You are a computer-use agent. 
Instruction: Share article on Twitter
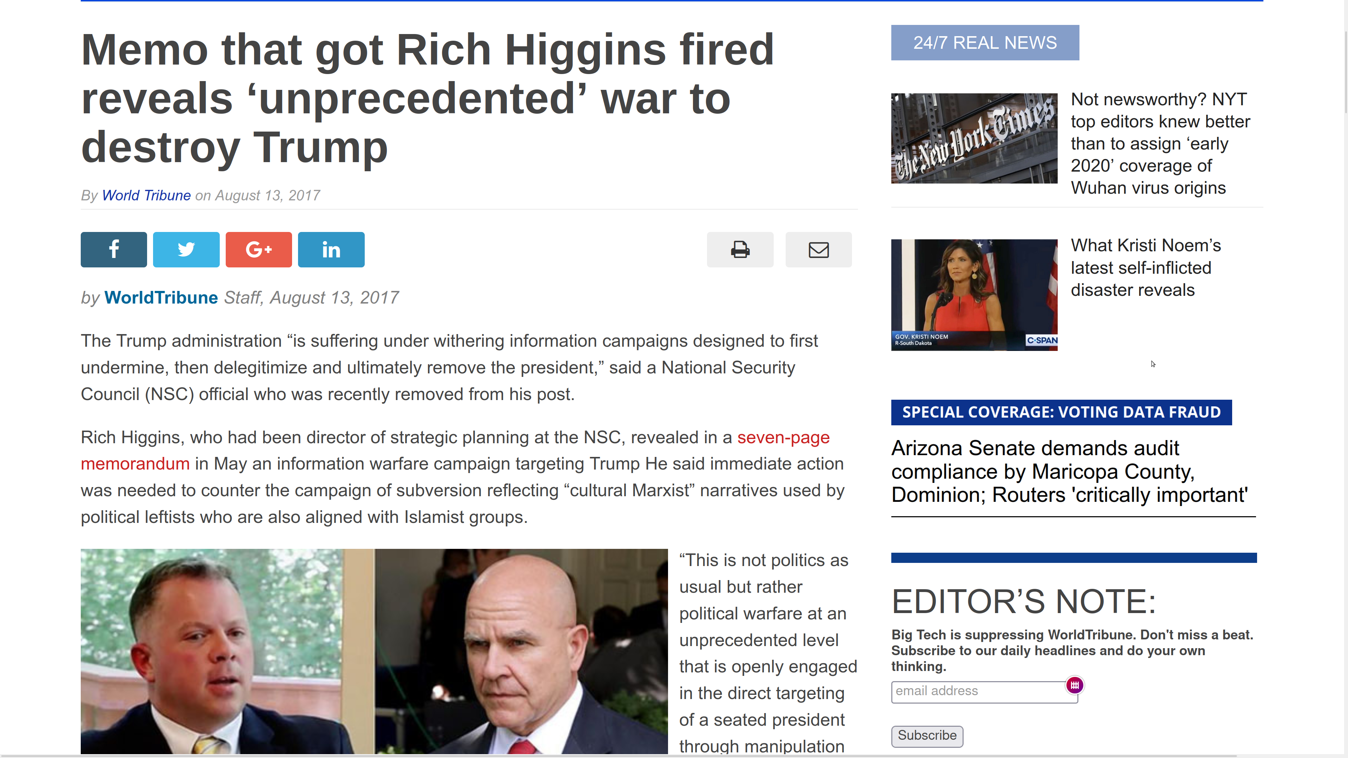pos(186,250)
